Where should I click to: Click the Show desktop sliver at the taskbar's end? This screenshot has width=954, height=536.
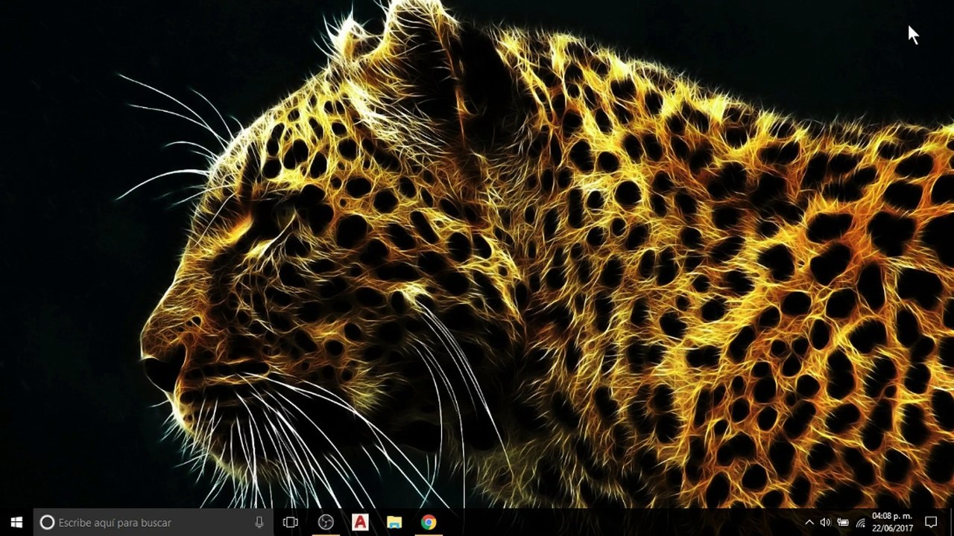(952, 523)
